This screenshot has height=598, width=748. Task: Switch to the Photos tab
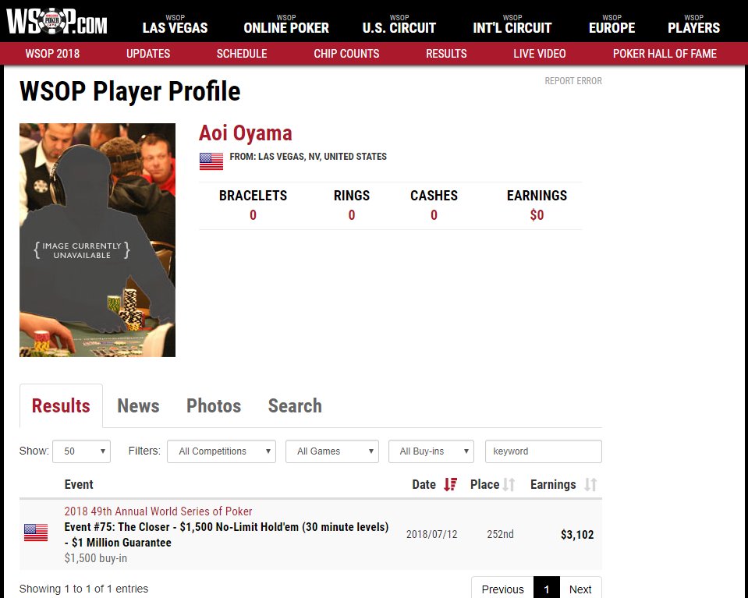(x=214, y=406)
